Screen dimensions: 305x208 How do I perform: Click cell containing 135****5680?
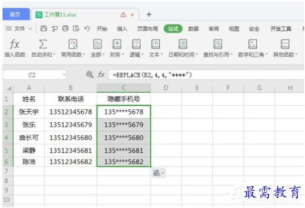pos(124,138)
